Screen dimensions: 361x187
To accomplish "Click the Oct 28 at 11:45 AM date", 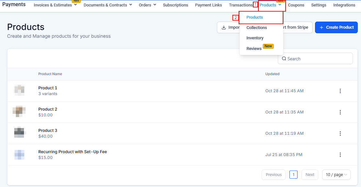I will point(284,91).
